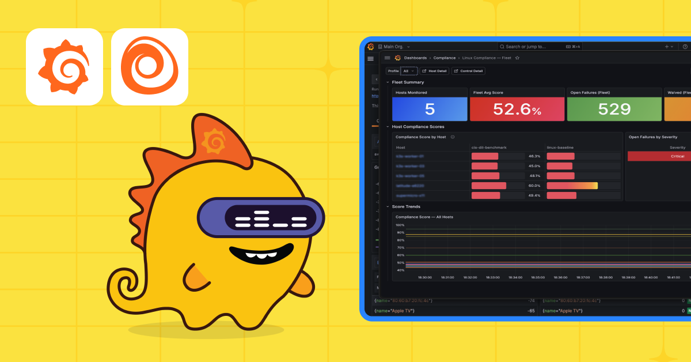Click the 49.4% cis-dil-benchmark score
Screen dimensions: 691x362
[534, 195]
